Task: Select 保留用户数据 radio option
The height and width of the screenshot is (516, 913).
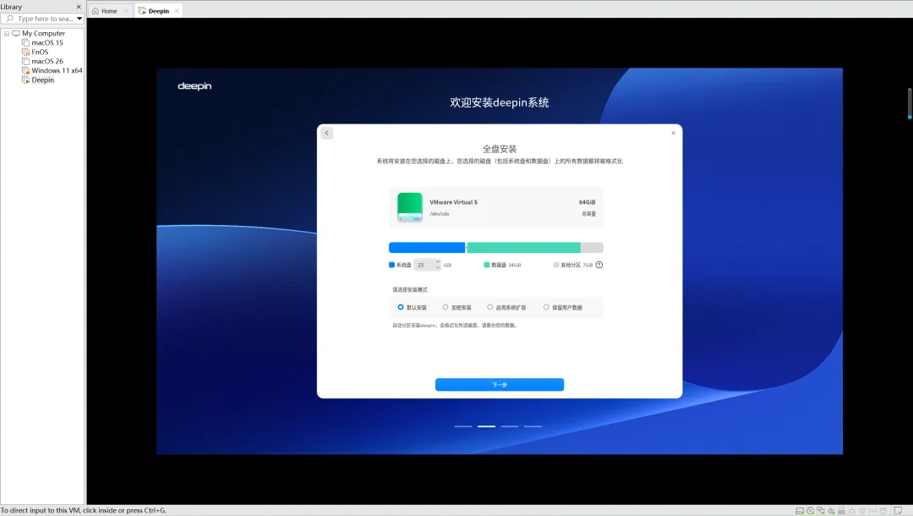Action: [x=546, y=307]
